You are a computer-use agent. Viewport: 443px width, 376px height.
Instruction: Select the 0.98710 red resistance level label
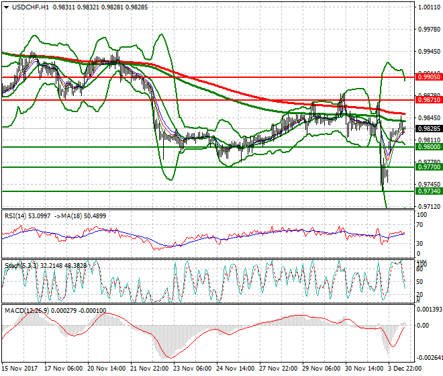429,99
